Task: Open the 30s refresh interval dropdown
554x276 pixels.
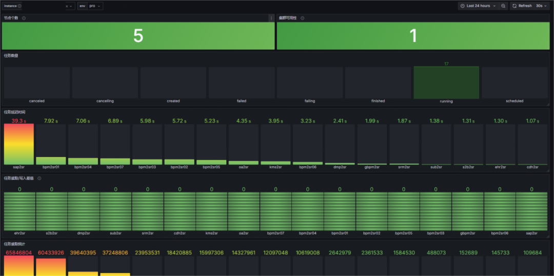Action: pyautogui.click(x=541, y=6)
